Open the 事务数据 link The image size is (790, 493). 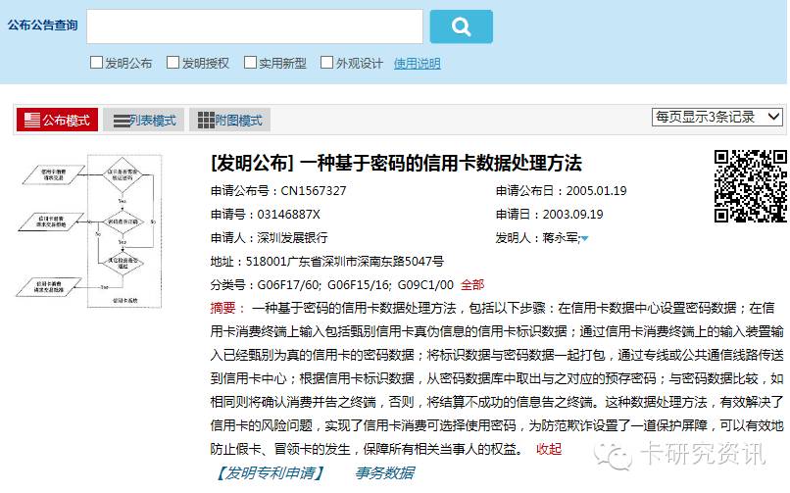[385, 472]
